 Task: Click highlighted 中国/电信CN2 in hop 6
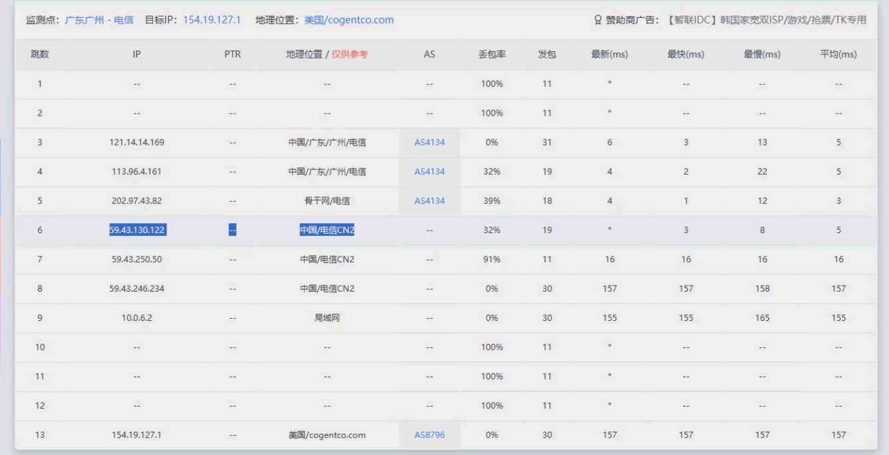point(327,230)
